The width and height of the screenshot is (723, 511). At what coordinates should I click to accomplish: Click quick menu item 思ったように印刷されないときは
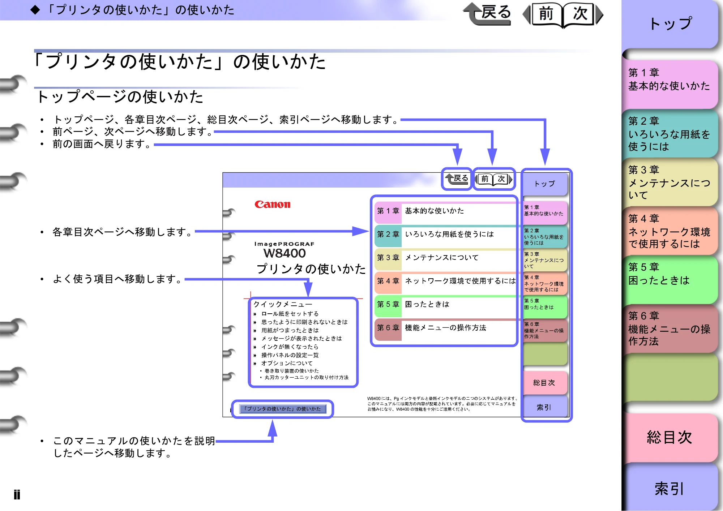point(304,322)
